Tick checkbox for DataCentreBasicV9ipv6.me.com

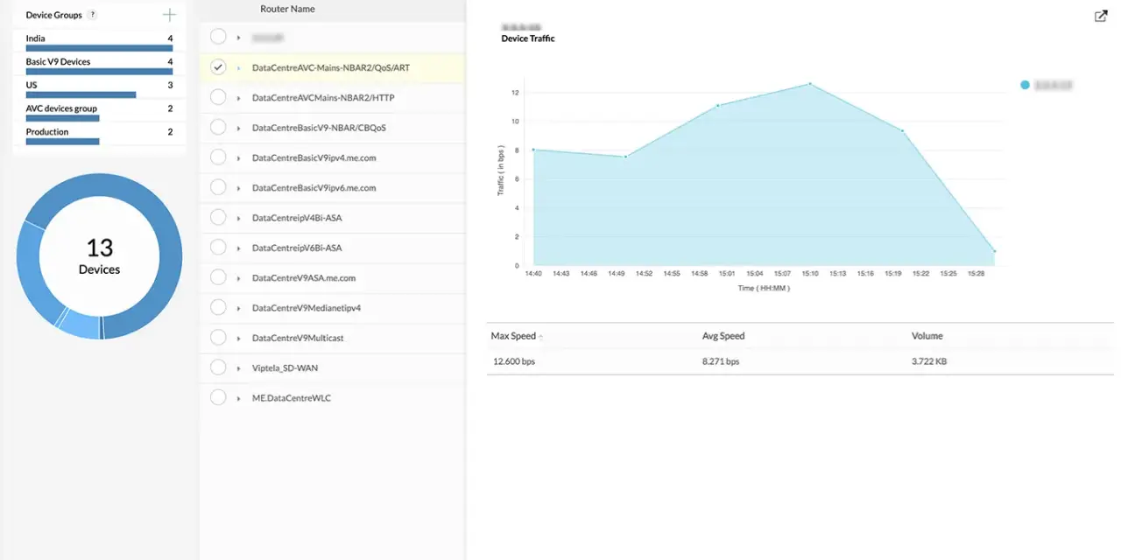pyautogui.click(x=218, y=187)
